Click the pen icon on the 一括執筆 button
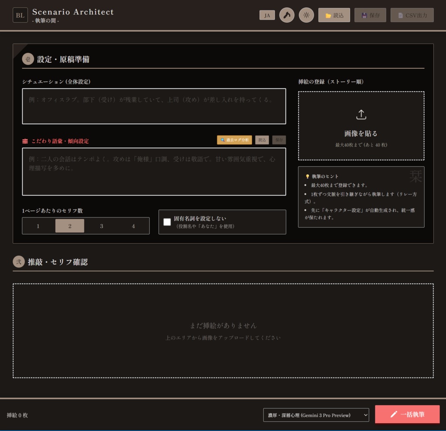Image resolution: width=446 pixels, height=431 pixels. point(395,415)
